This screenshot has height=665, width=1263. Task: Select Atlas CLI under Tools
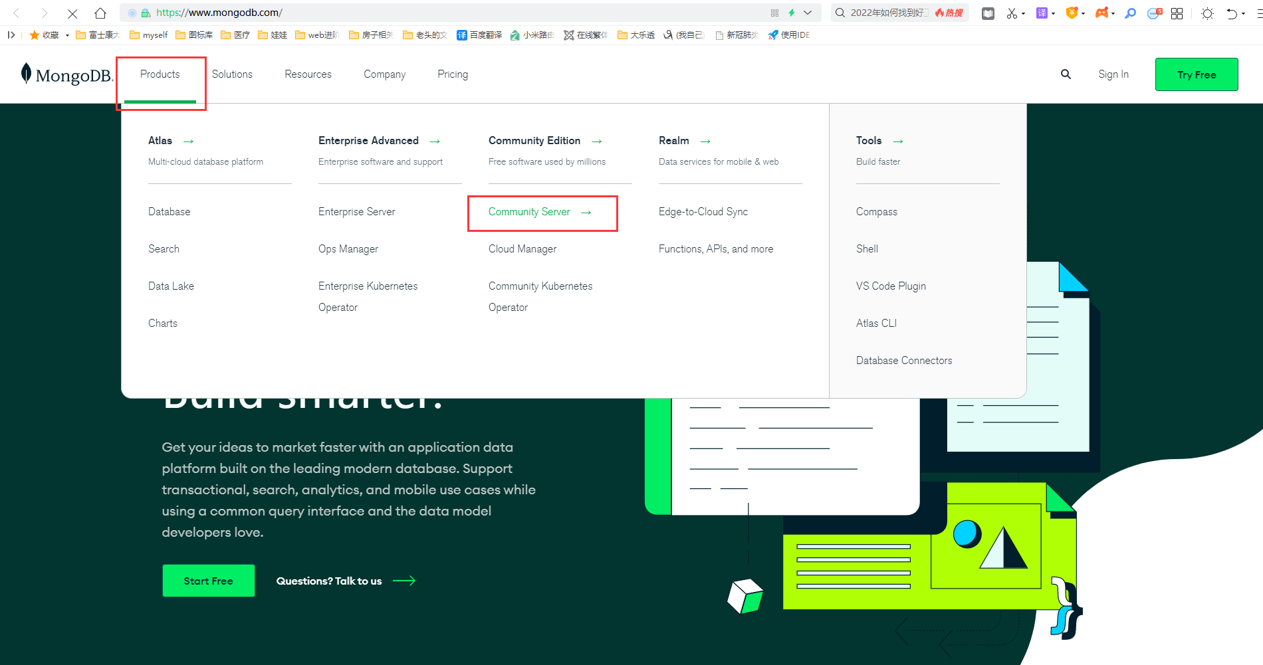tap(876, 324)
